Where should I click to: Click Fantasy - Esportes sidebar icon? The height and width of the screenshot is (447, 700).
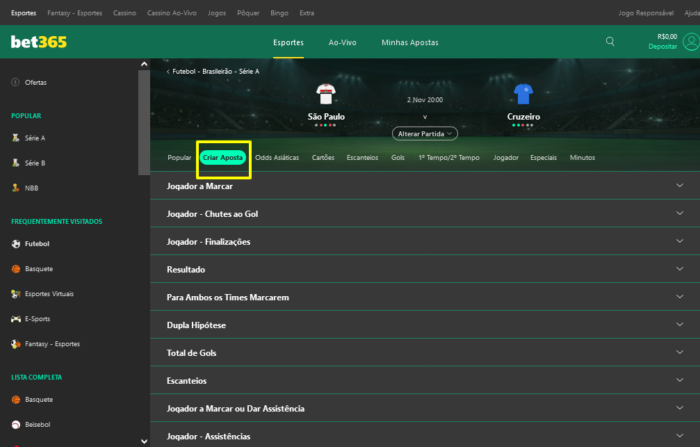pos(16,344)
